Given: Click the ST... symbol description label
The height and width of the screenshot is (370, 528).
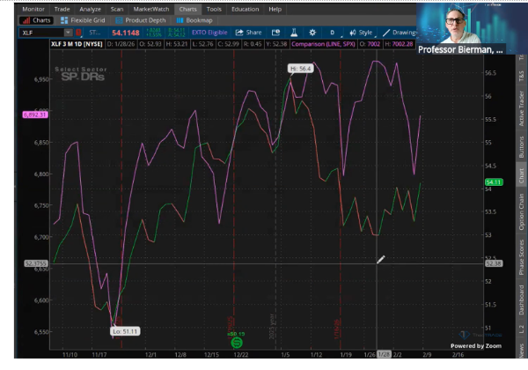Looking at the screenshot, I should (x=95, y=33).
